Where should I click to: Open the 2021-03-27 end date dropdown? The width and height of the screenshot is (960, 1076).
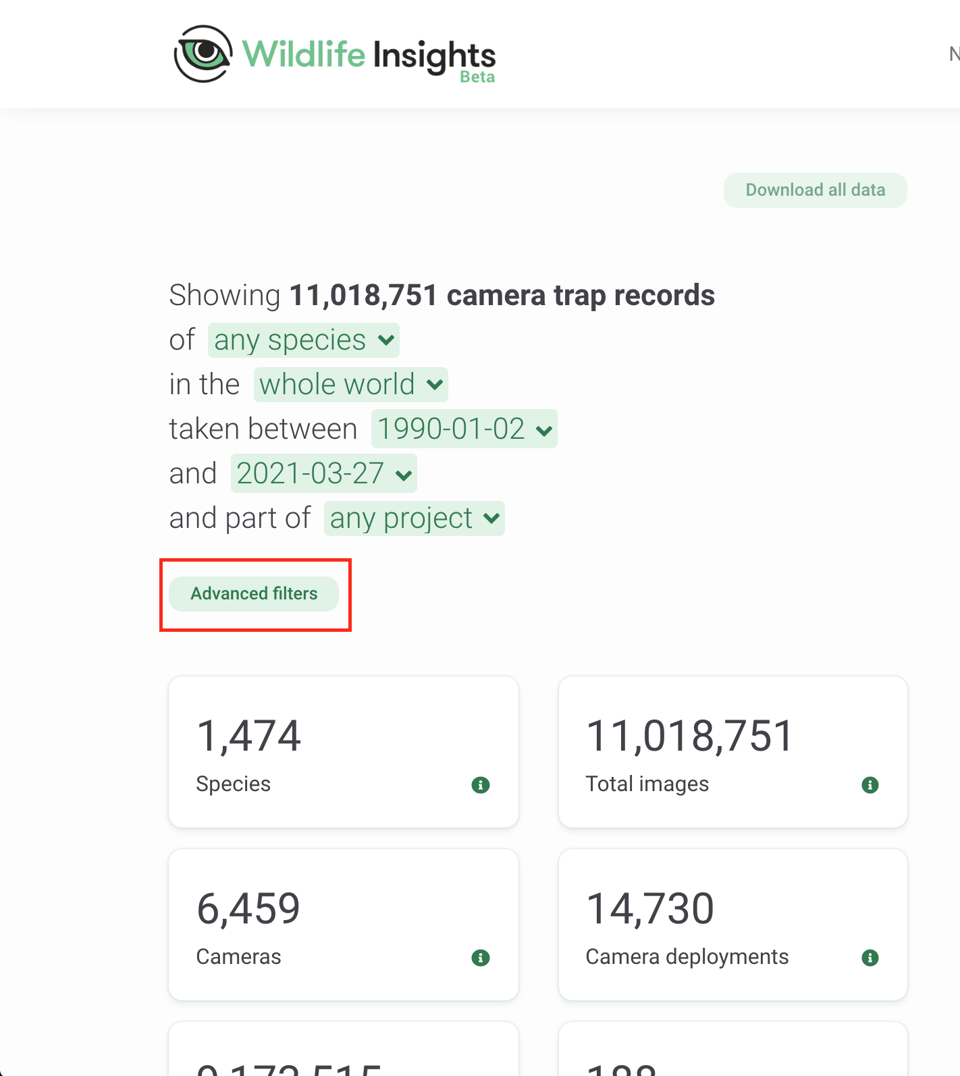pyautogui.click(x=324, y=474)
